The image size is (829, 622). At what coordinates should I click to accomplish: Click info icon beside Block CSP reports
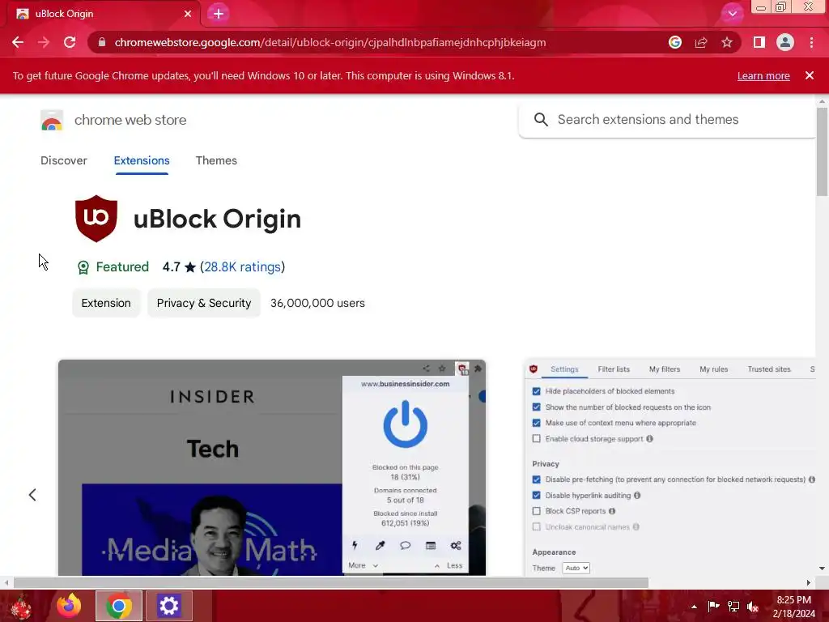coord(612,512)
